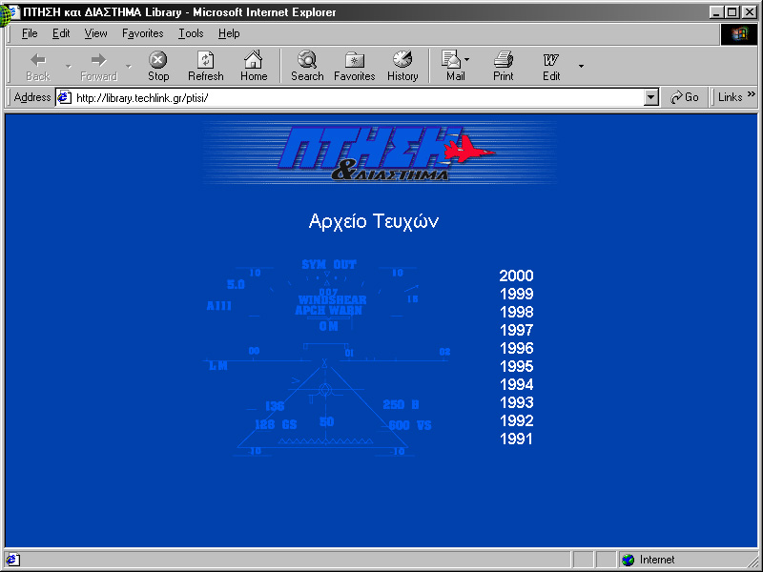Click the Go button

(x=684, y=98)
